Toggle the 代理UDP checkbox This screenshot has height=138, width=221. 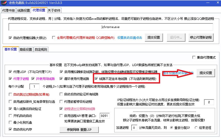coord(10,72)
